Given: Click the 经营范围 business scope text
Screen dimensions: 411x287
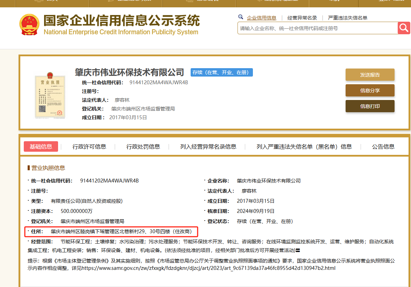Looking at the screenshot, I should (211, 246).
